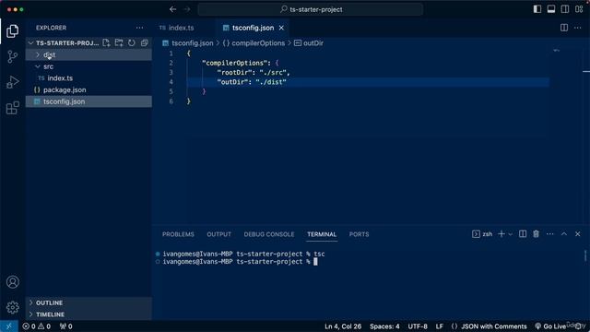Open the Source Control view

(x=12, y=57)
